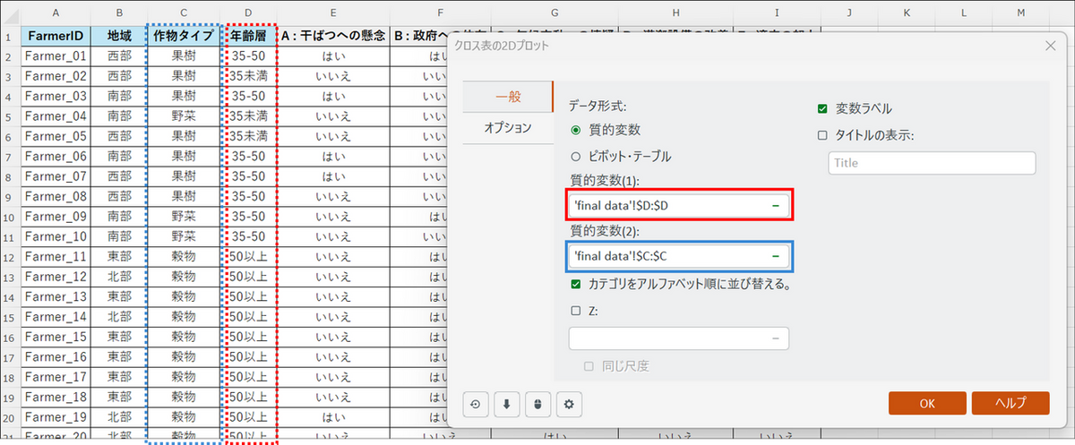Enable the タイトルの表示 checkbox
This screenshot has width=1075, height=445.
click(822, 135)
